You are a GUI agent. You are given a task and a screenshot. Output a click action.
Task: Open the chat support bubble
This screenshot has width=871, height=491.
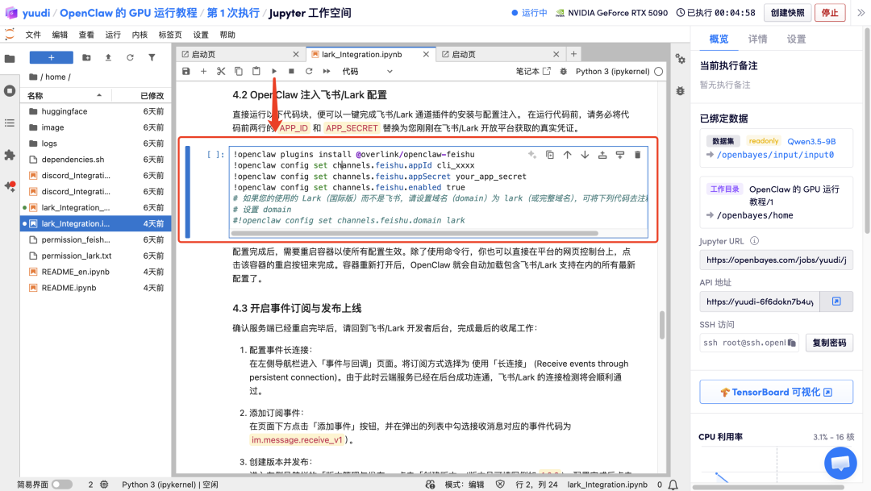click(840, 463)
